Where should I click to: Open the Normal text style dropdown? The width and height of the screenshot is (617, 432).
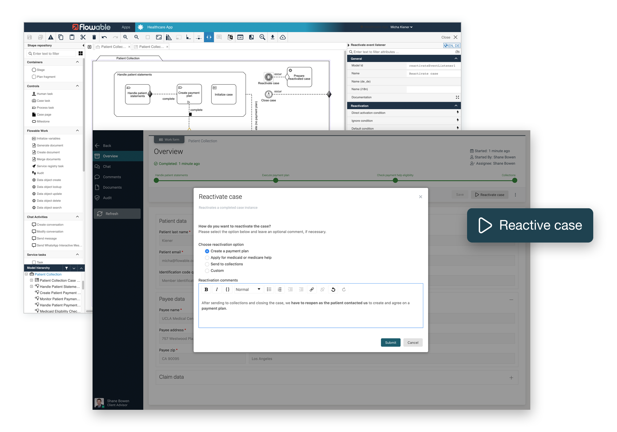[x=248, y=289]
